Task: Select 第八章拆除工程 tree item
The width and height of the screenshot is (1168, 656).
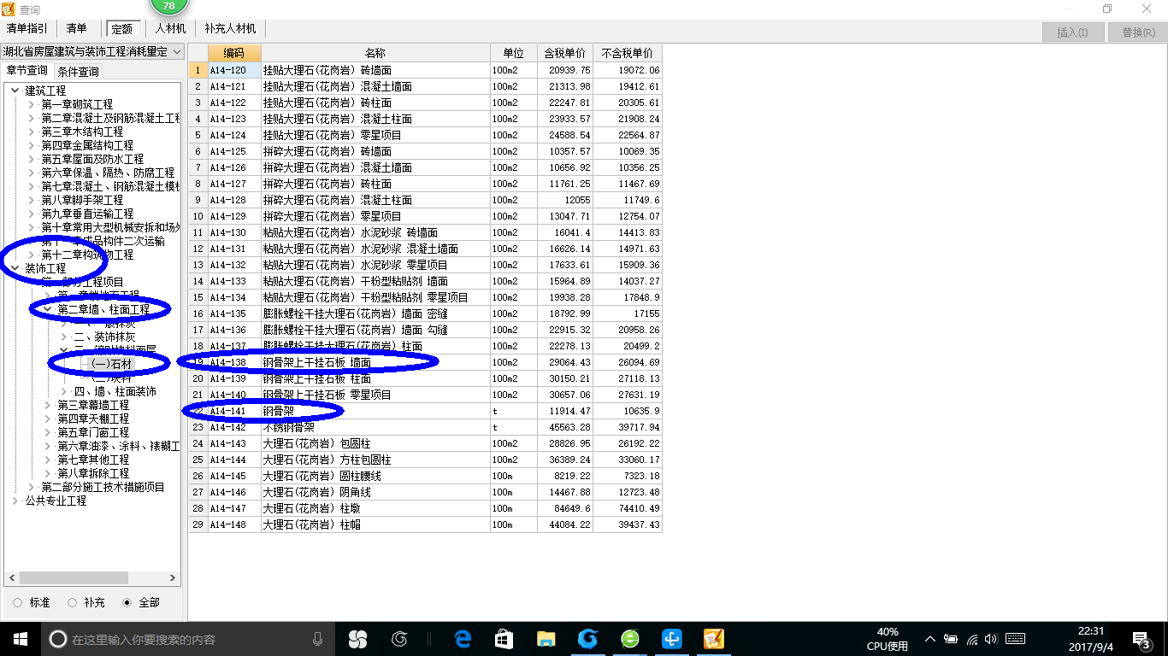Action: tap(93, 473)
